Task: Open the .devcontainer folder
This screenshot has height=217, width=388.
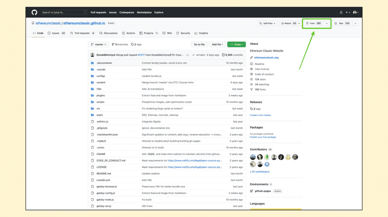Action: pos(104,63)
